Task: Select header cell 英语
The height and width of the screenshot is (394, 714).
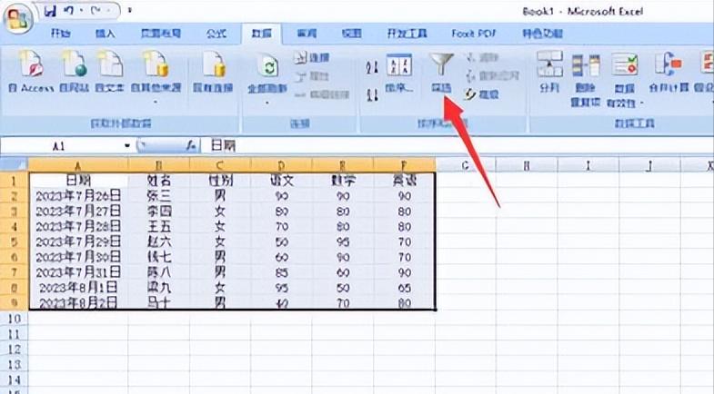Action: 405,181
